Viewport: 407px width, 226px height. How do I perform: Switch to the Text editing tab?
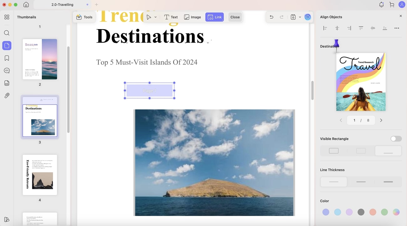(x=171, y=17)
